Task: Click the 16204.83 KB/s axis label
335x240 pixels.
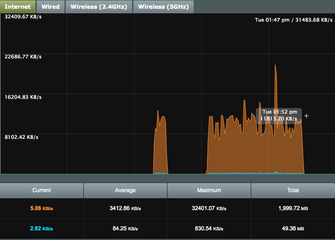Action: tap(23, 97)
